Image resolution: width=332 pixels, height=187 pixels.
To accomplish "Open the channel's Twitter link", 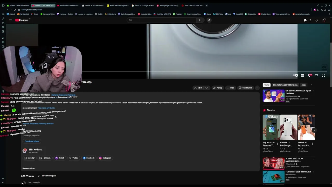I will tap(73, 158).
